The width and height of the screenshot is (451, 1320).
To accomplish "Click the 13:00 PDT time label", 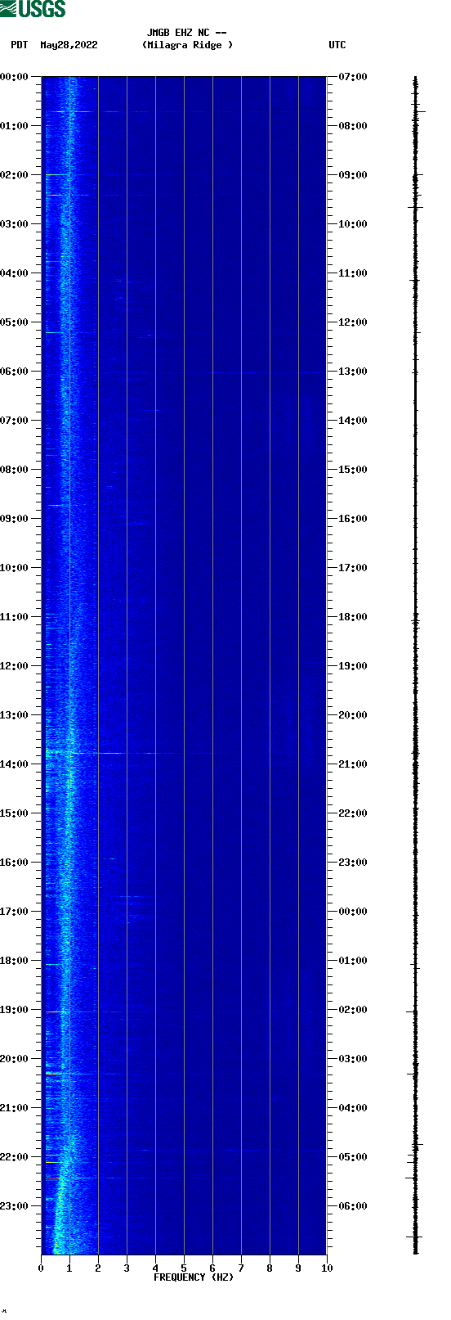I will tap(15, 715).
